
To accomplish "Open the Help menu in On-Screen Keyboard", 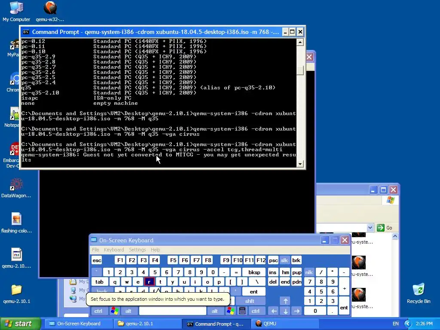I will [x=155, y=250].
